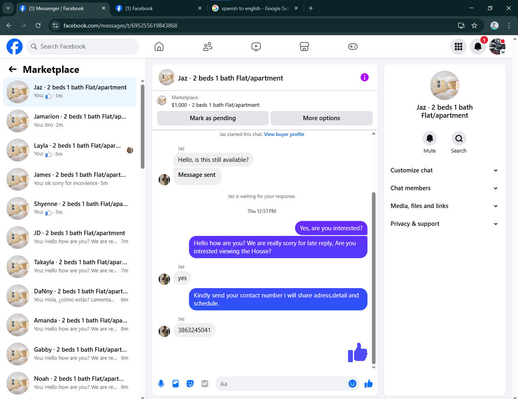The image size is (518, 399).
Task: Click Jaz's avatar beside the 'yes' message
Action: [x=164, y=279]
